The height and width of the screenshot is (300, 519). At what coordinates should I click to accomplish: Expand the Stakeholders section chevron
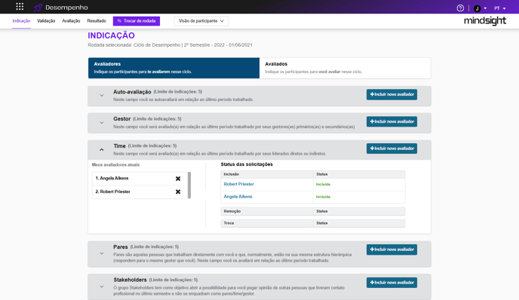click(x=102, y=286)
